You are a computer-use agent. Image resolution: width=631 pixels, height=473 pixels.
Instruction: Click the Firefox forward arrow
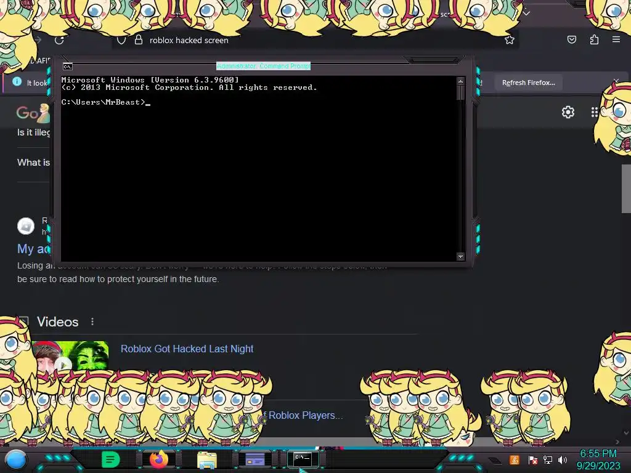(x=38, y=40)
